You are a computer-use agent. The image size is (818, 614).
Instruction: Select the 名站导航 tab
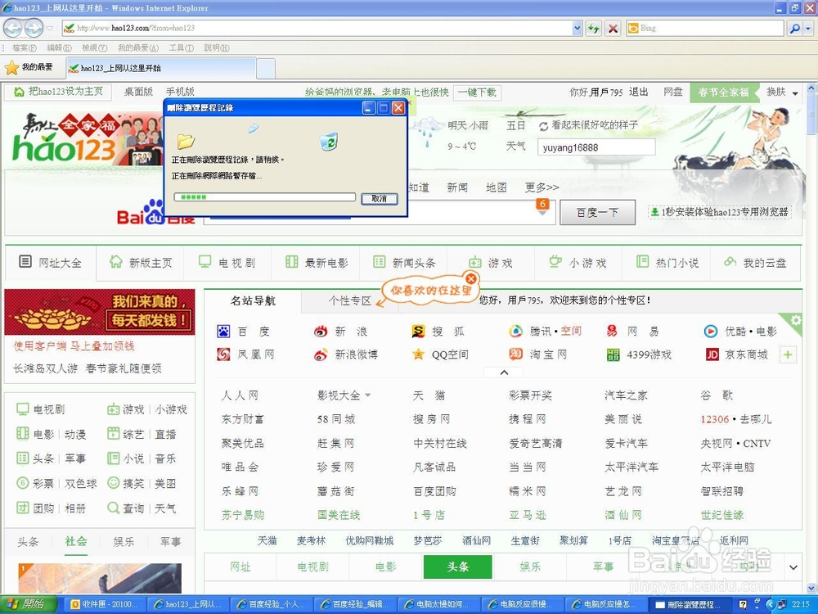253,300
